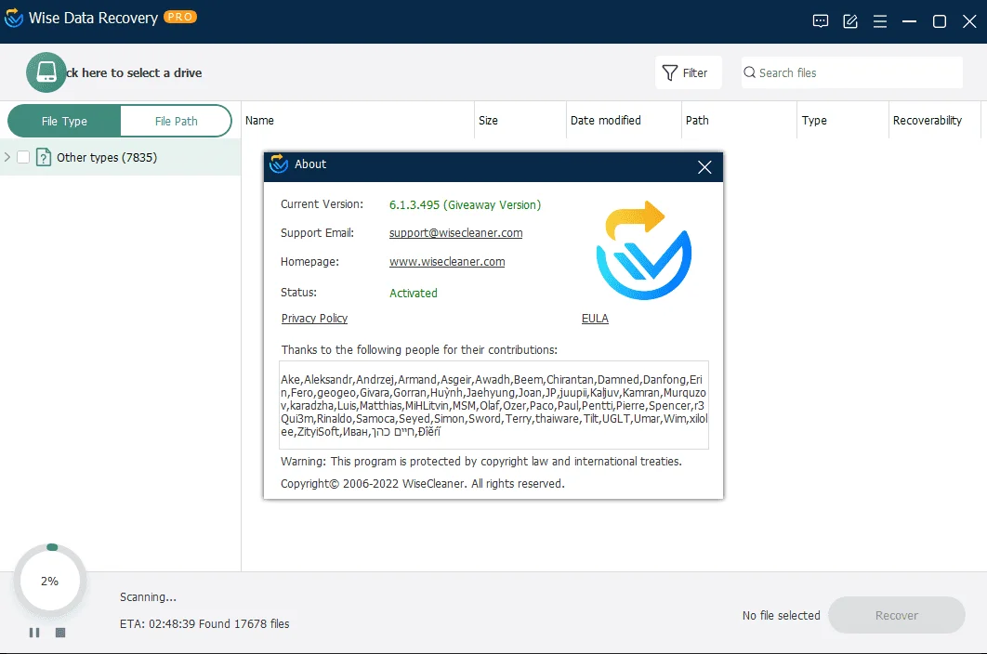Stop the scan
The image size is (987, 654).
[60, 633]
